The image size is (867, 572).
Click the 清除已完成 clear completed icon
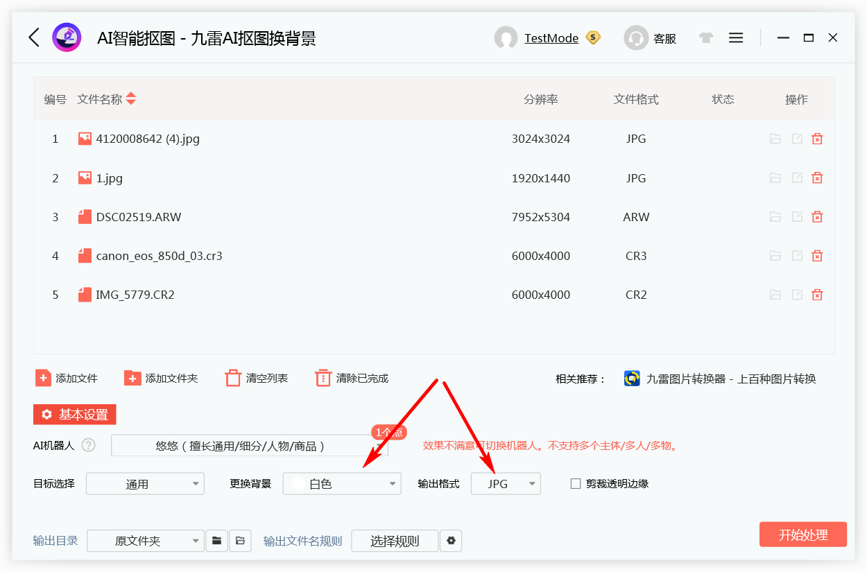click(x=323, y=378)
